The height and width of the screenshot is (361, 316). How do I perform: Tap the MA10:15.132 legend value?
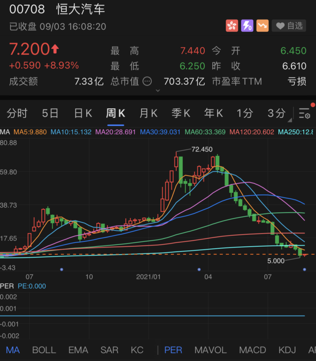[71, 132]
